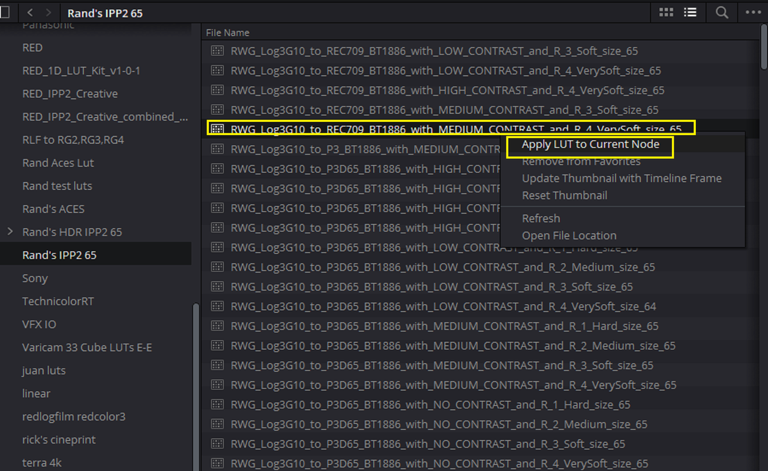Select the Sony LUT folder
Viewport: 768px width, 471px height.
coord(35,278)
